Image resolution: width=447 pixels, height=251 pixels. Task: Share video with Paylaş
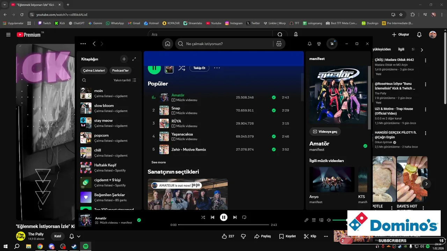click(x=263, y=236)
